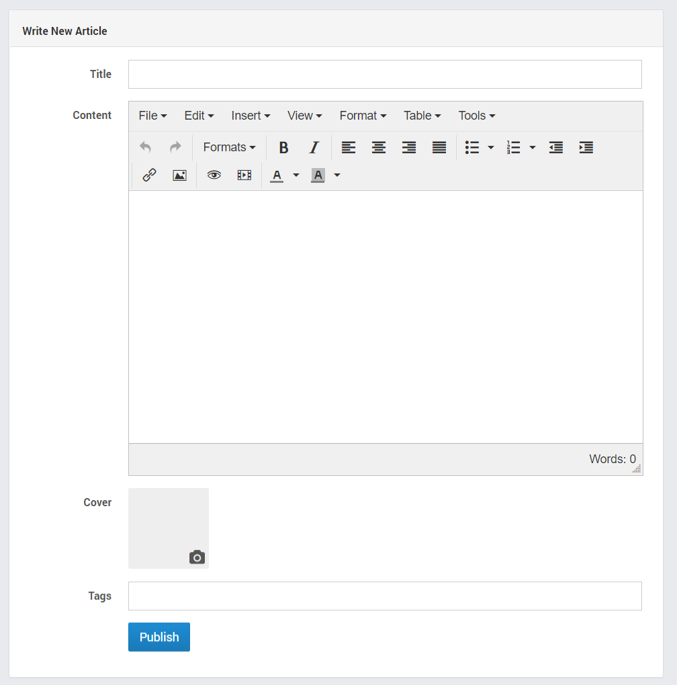Click the Insert image icon
This screenshot has height=685, width=677.
coord(179,175)
